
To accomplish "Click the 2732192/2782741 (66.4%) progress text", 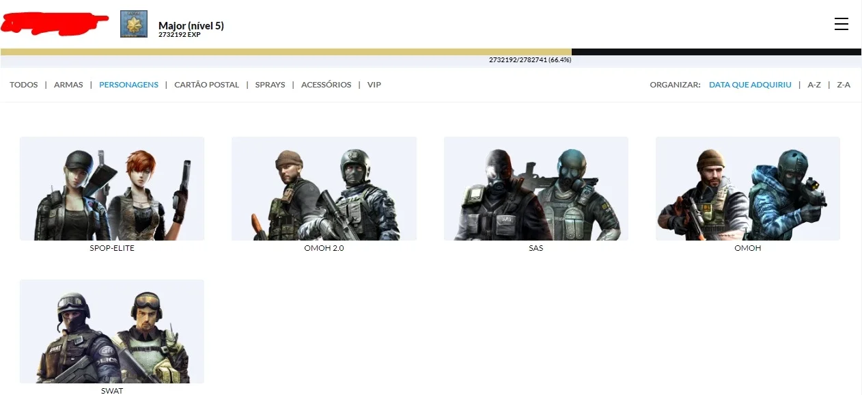I will (x=530, y=60).
